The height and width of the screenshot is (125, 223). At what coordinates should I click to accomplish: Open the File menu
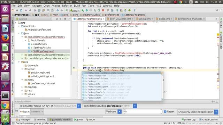coord(13,6)
